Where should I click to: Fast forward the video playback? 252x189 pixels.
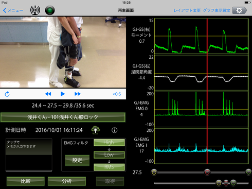pos(78,94)
